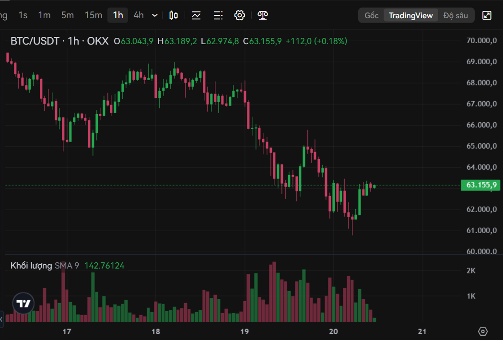Screen dimensions: 503x340
Task: Open the indicators menu icon
Action: [196, 15]
